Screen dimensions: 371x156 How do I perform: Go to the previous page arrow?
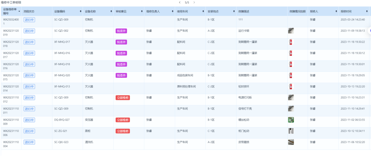point(180,2)
